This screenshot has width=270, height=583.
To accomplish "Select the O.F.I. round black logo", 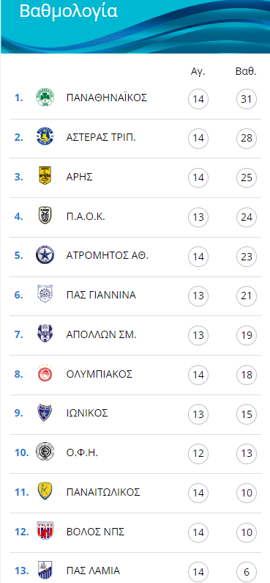I will click(45, 452).
